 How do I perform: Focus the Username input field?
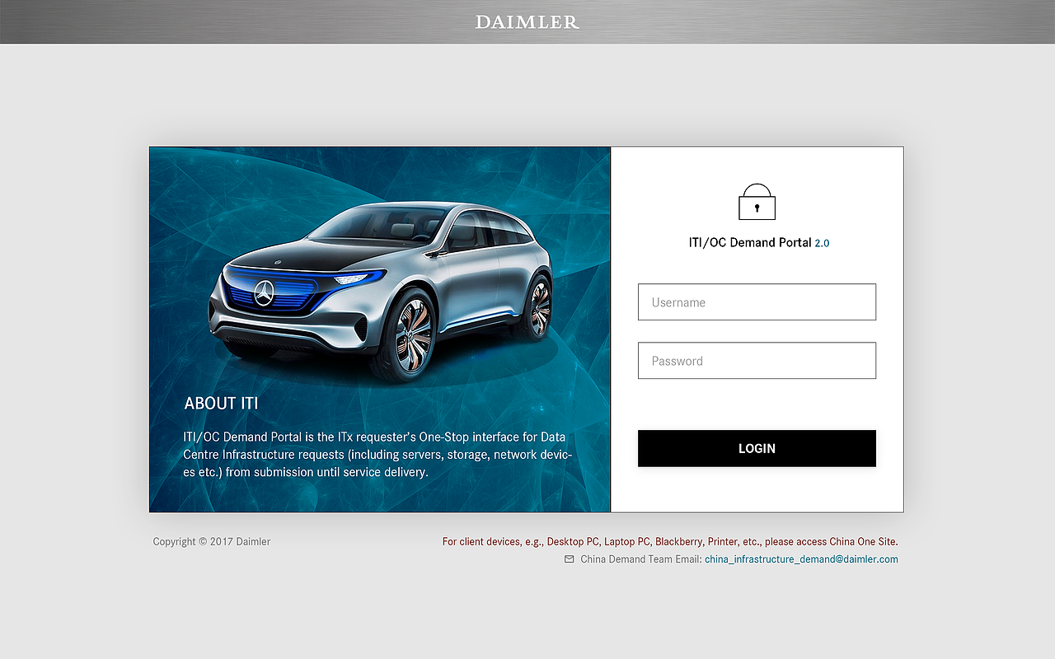pyautogui.click(x=757, y=302)
